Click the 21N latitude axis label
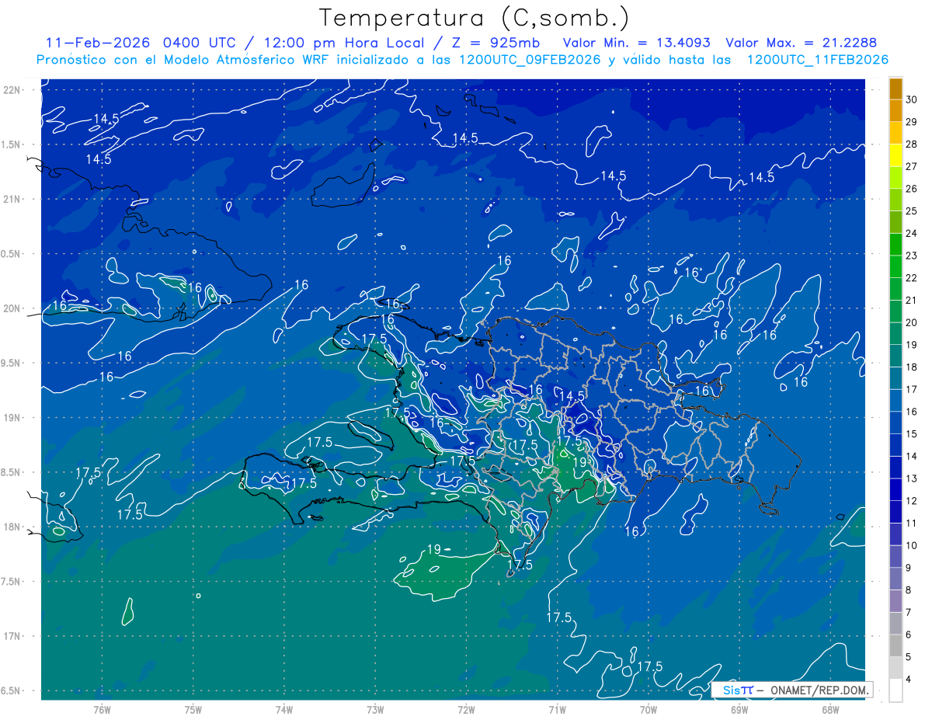Viewport: 932px width, 720px height. click(x=12, y=199)
